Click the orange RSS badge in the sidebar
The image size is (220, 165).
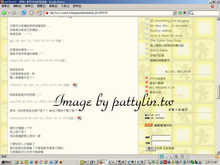click(148, 125)
